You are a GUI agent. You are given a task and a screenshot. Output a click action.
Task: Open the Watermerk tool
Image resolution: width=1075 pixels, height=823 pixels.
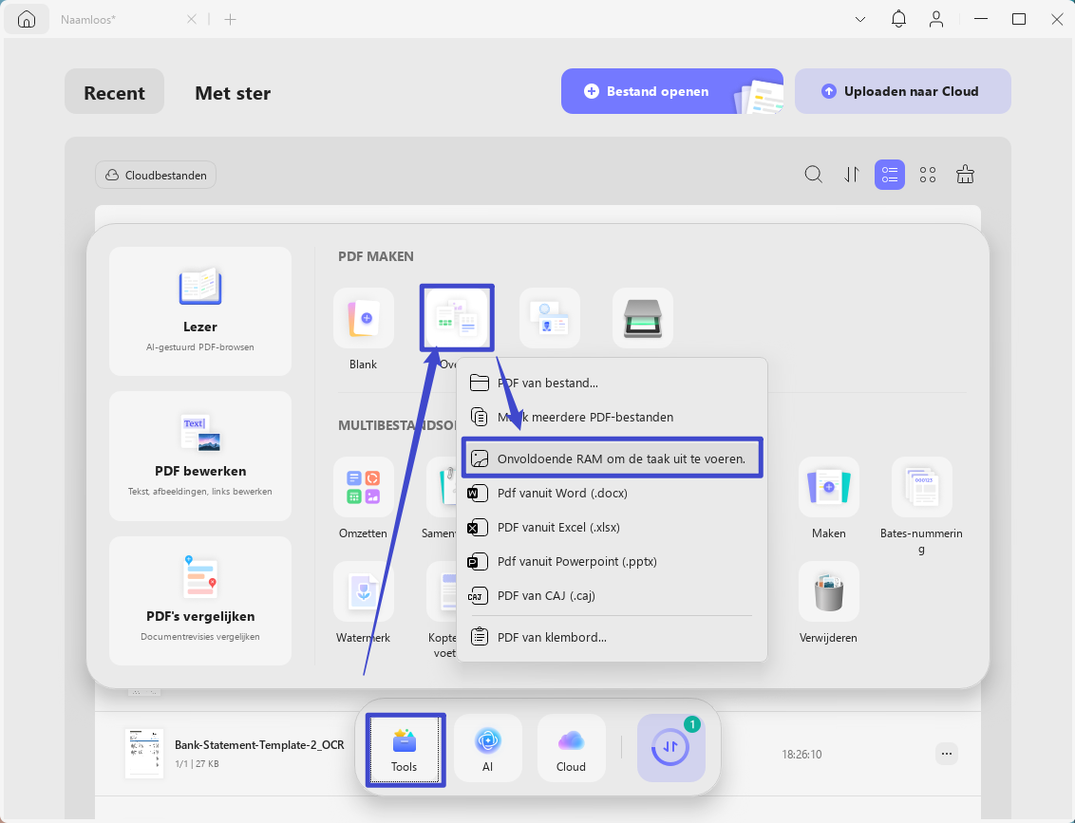[x=364, y=591]
